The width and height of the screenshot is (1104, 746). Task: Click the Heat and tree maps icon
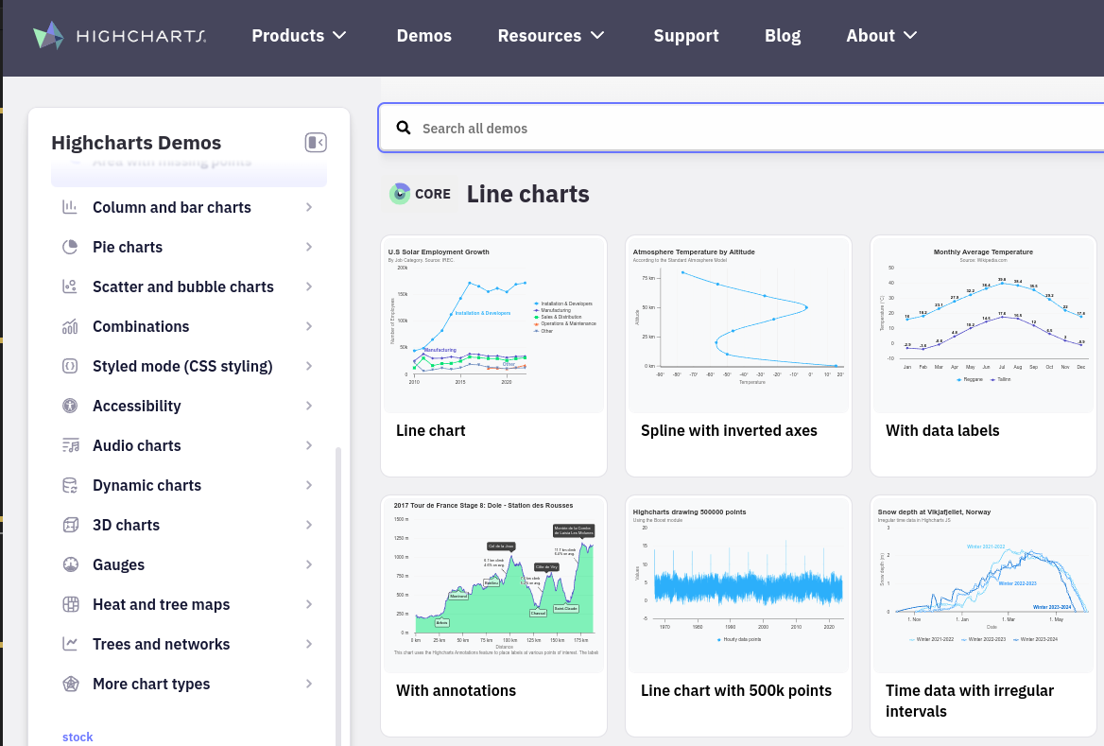70,604
